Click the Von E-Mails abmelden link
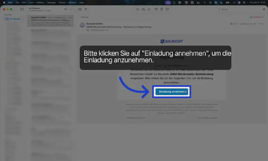This screenshot has height=161, width=268. click(x=207, y=118)
